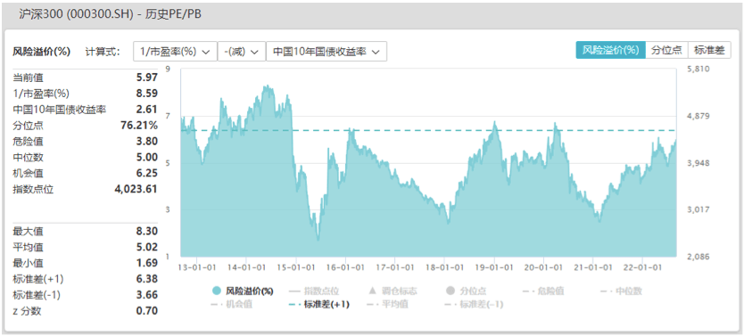Enable the 机会值 dashed legend marker

point(217,304)
